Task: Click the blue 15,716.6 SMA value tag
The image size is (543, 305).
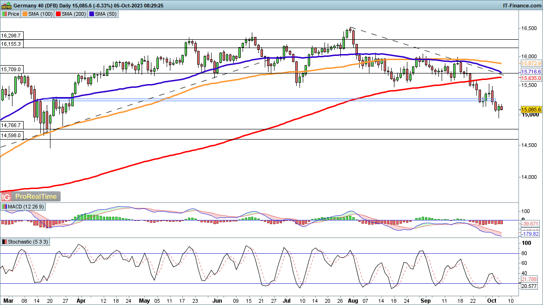Action: point(531,72)
